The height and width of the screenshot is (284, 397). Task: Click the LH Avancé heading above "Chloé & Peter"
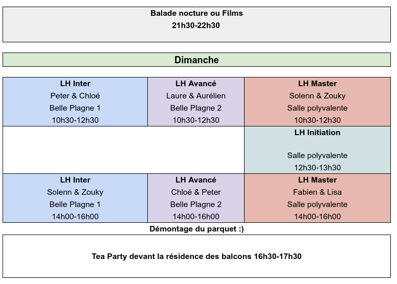tap(196, 180)
